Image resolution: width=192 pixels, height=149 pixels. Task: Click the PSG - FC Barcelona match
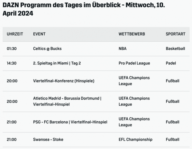click(x=70, y=122)
